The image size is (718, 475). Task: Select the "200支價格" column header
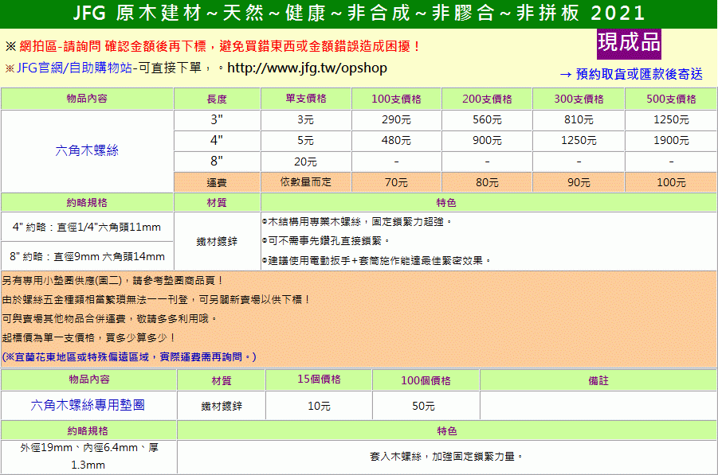coord(487,99)
